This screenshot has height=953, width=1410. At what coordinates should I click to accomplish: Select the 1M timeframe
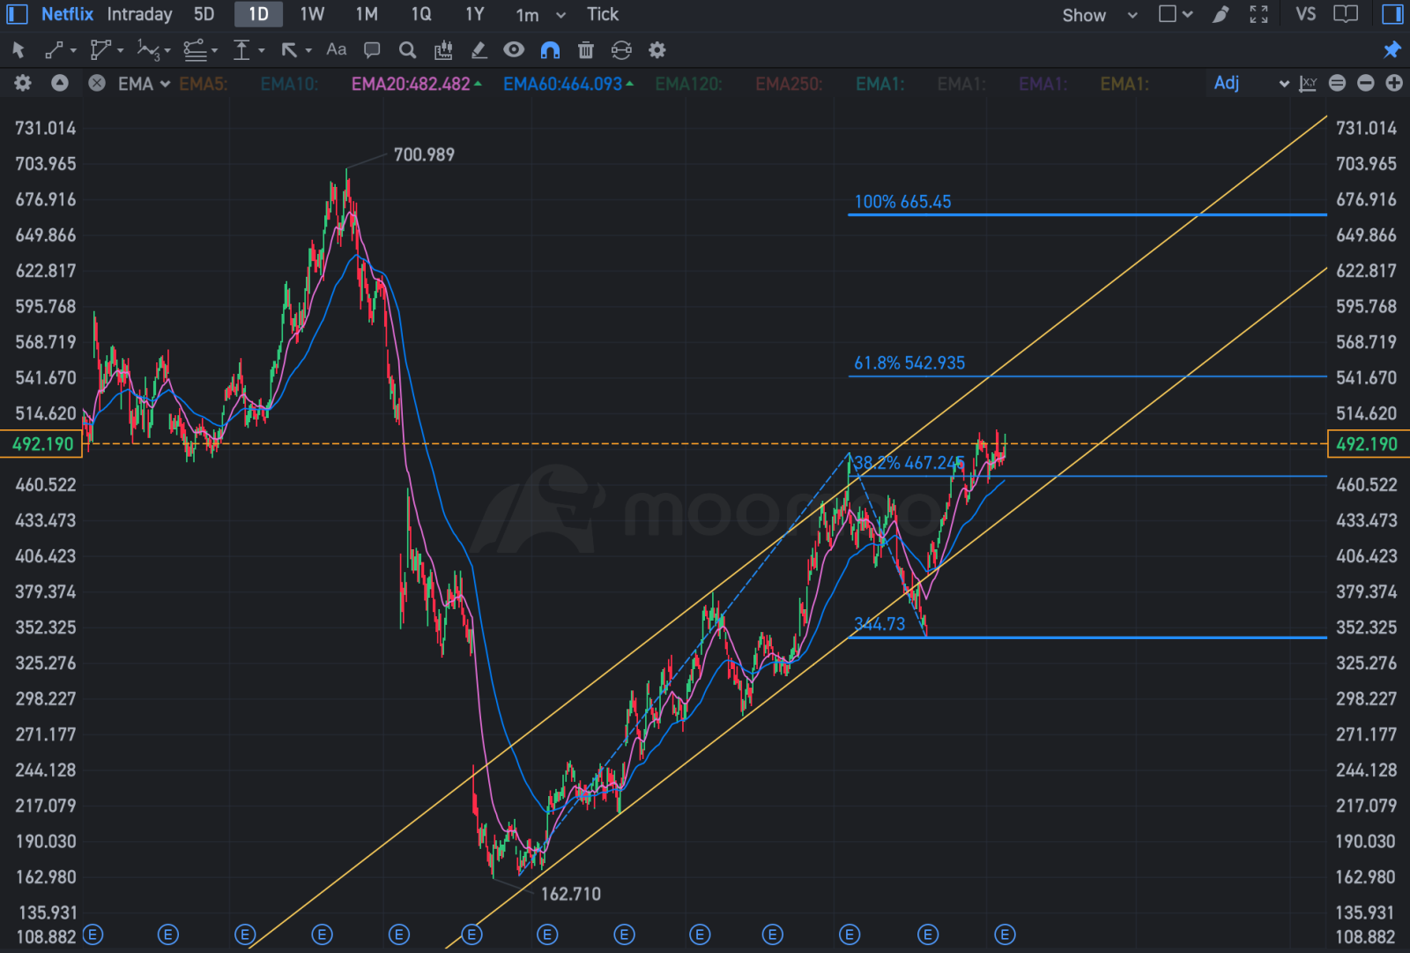[367, 14]
